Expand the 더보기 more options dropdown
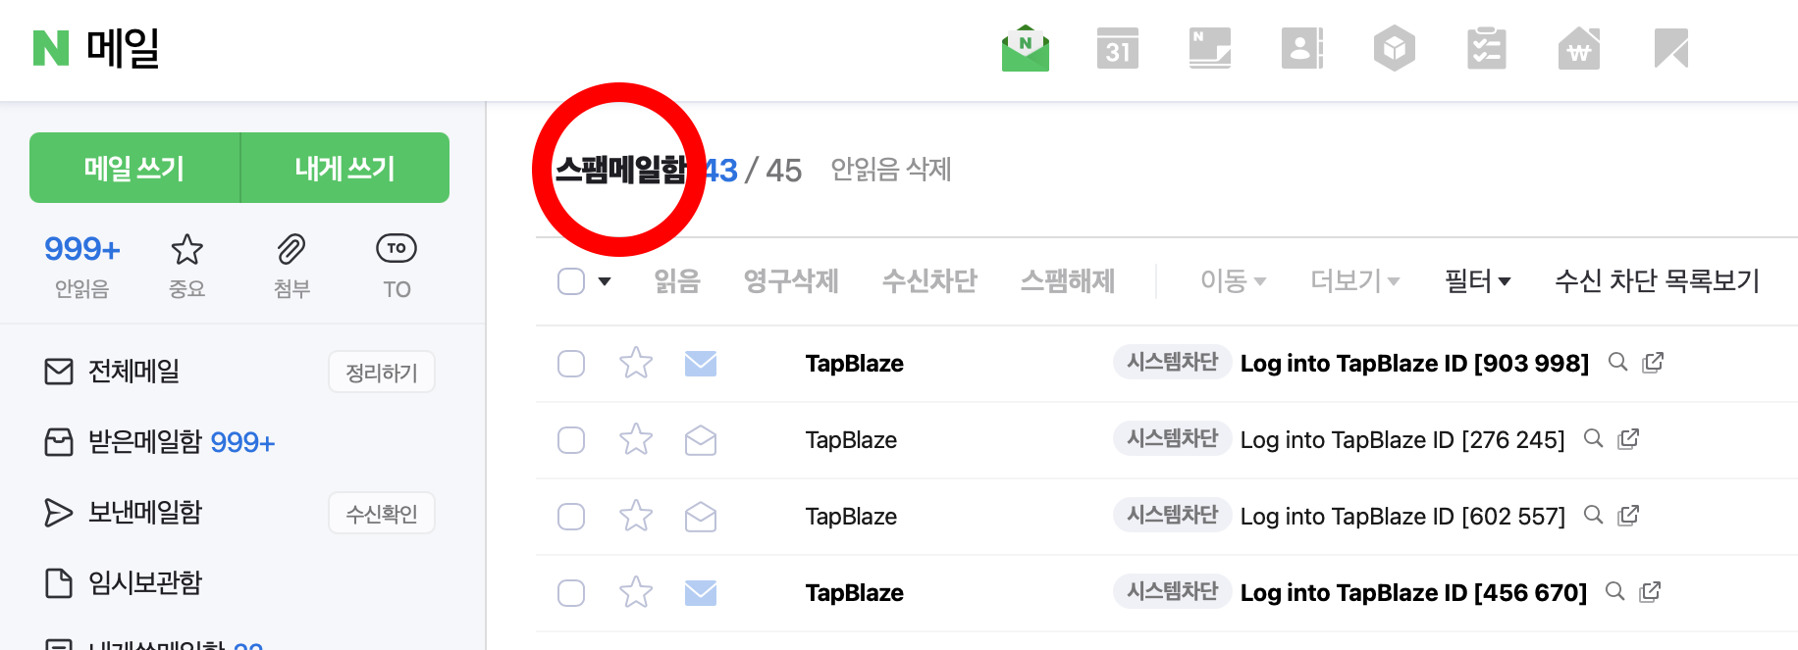Screen dimensions: 1798x650 pyautogui.click(x=1355, y=281)
